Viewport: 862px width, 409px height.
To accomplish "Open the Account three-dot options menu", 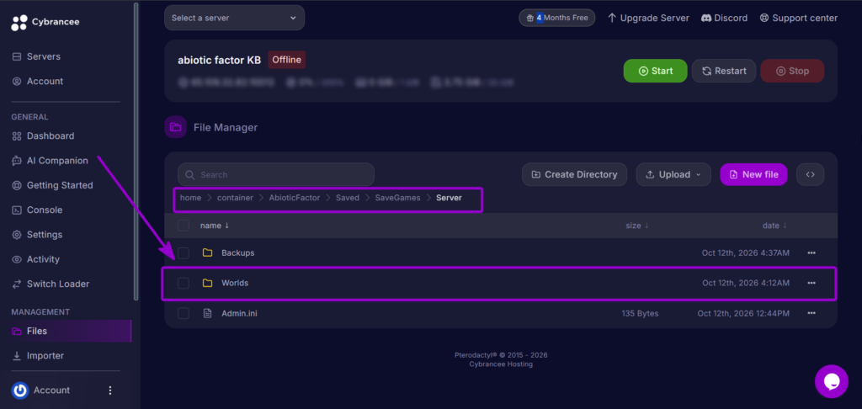I will point(110,390).
